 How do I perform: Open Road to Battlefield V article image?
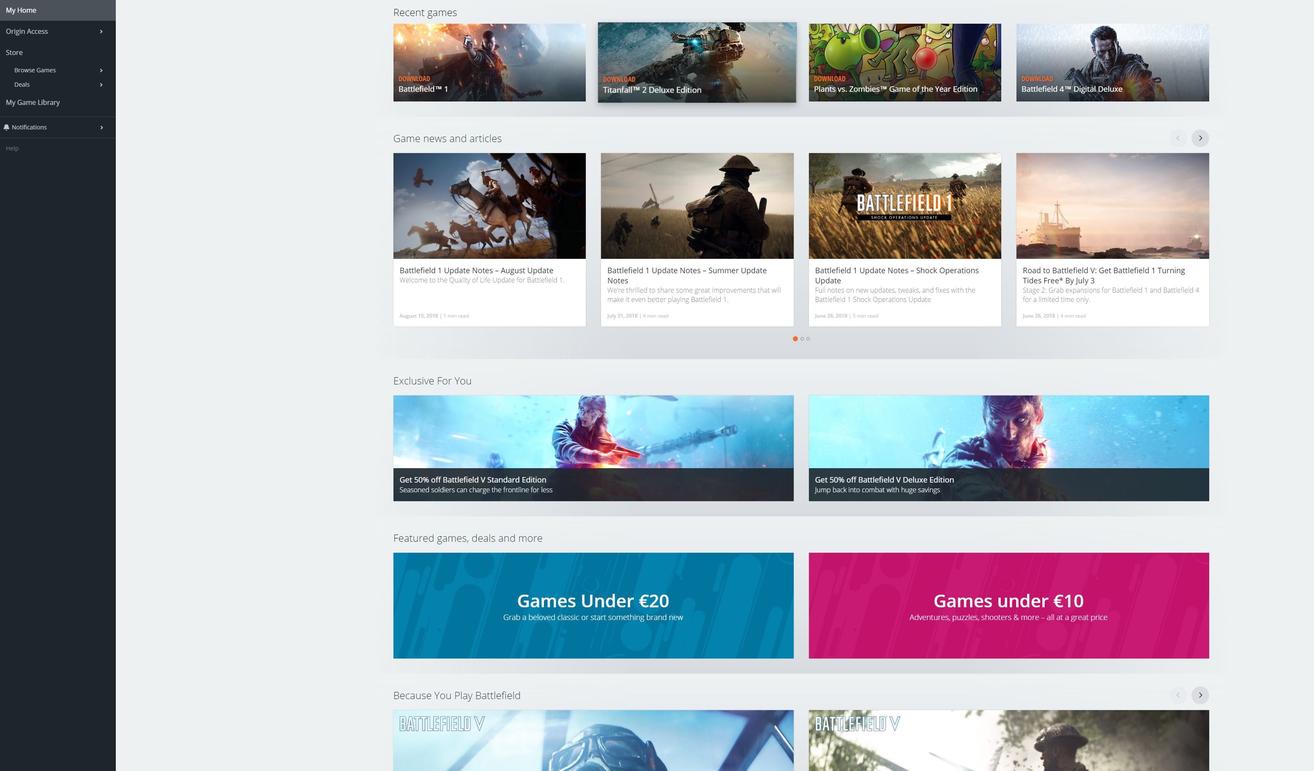point(1112,206)
